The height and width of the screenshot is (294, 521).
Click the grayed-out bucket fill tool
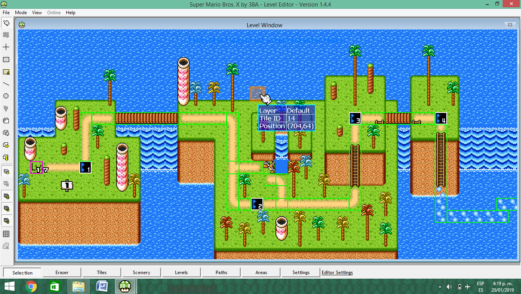[x=6, y=108]
